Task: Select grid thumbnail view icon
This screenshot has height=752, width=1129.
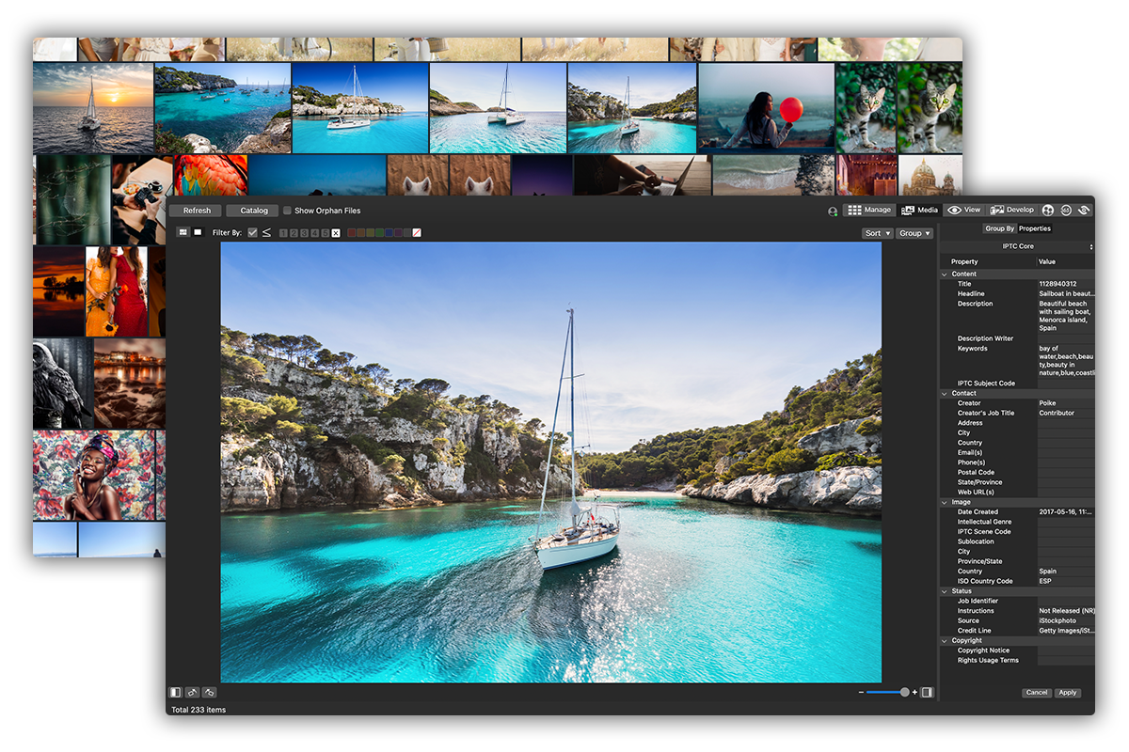Action: pos(183,232)
